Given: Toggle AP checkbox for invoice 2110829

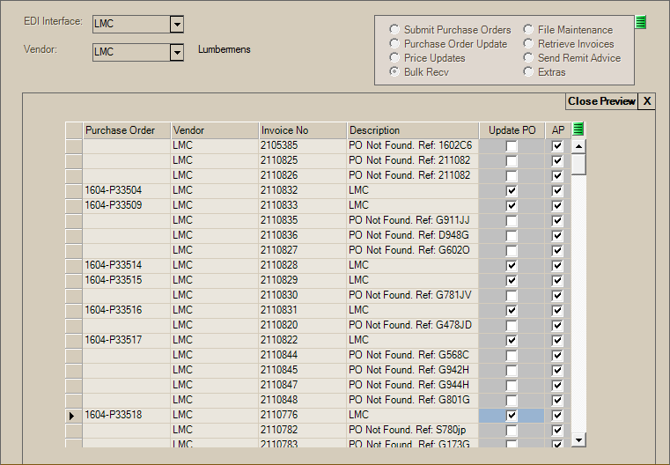Looking at the screenshot, I should [x=557, y=281].
